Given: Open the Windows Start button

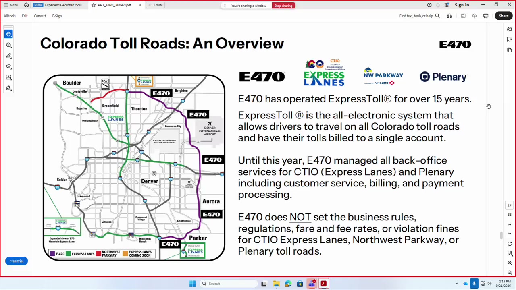Looking at the screenshot, I should [x=192, y=284].
